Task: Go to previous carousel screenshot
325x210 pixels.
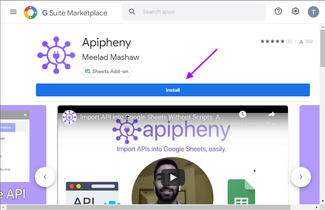Action: pyautogui.click(x=45, y=177)
